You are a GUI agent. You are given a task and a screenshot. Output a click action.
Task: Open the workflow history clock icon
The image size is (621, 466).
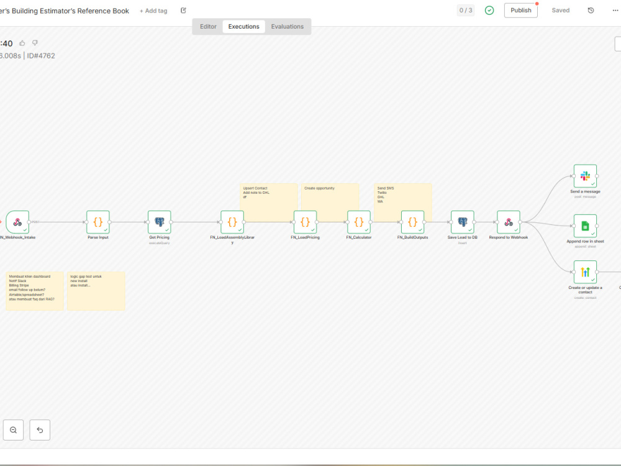tap(591, 11)
